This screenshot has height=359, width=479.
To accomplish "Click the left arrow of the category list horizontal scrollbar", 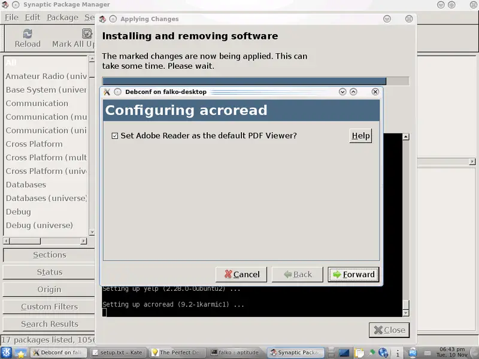I will pyautogui.click(x=6, y=241).
